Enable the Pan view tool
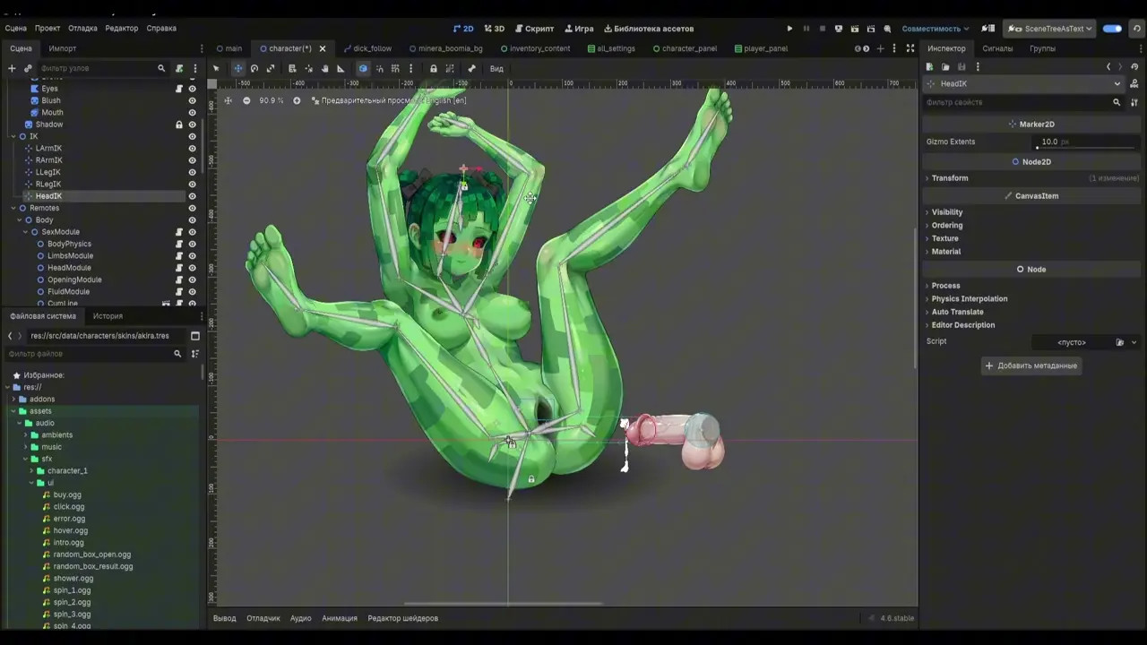Screen dimensions: 1147x645 [324, 68]
